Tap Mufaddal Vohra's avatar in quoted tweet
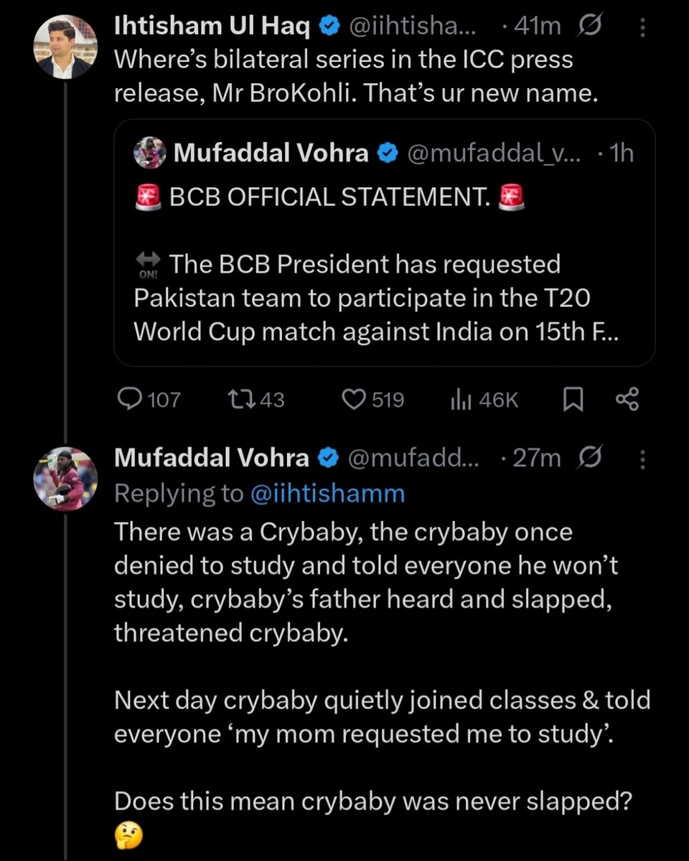Viewport: 689px width, 861px height. (151, 153)
